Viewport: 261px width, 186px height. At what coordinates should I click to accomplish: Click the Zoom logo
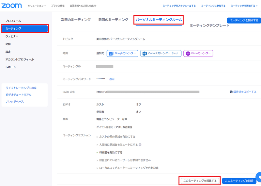(x=11, y=6)
